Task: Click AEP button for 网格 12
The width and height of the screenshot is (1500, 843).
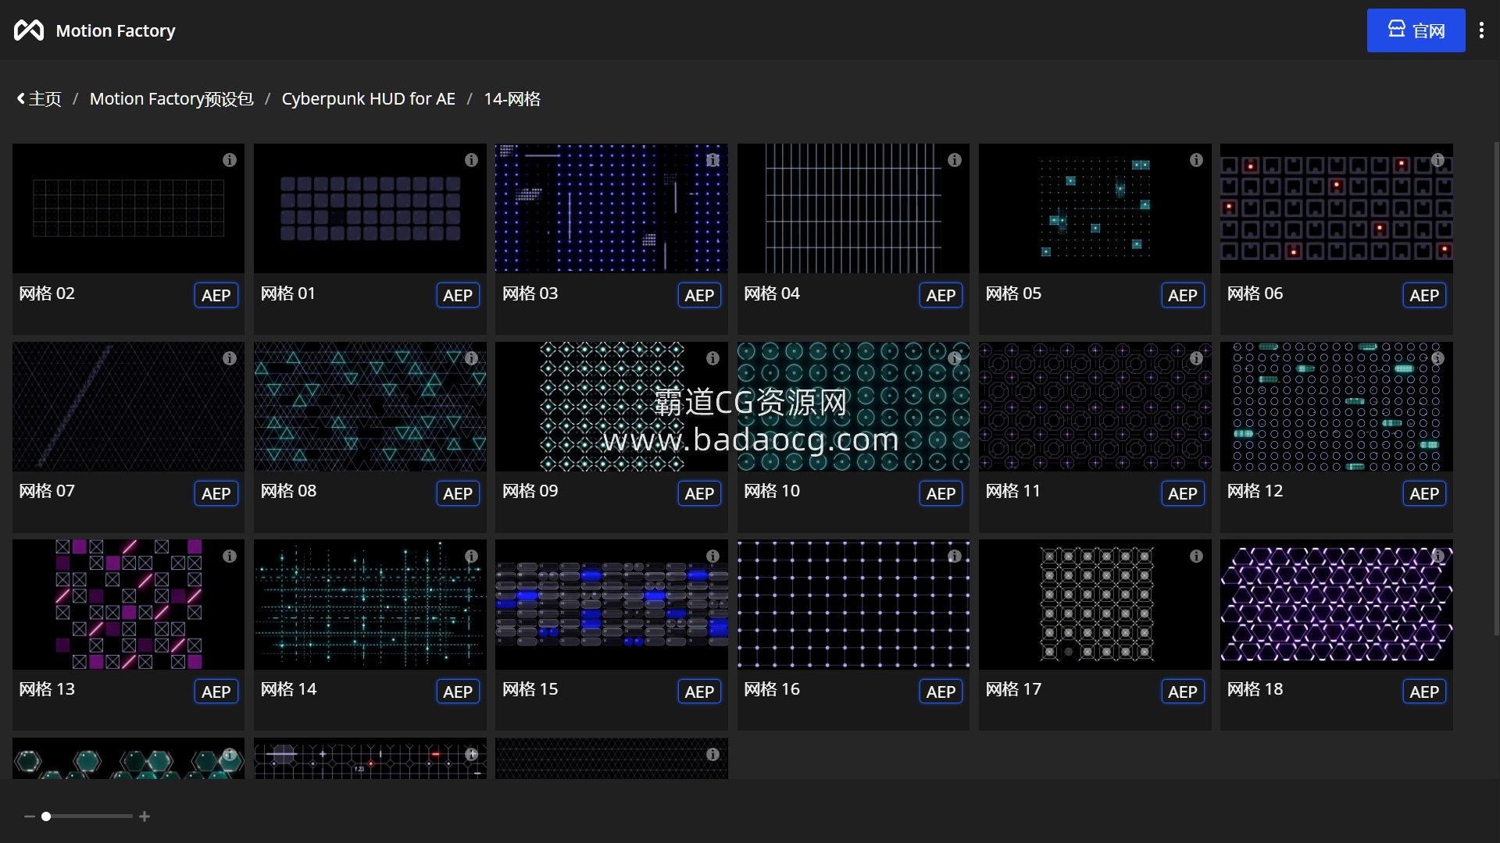Action: (x=1424, y=494)
